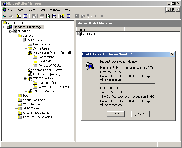Click the Up one level folder icon
182x148 pixels.
[19, 16]
